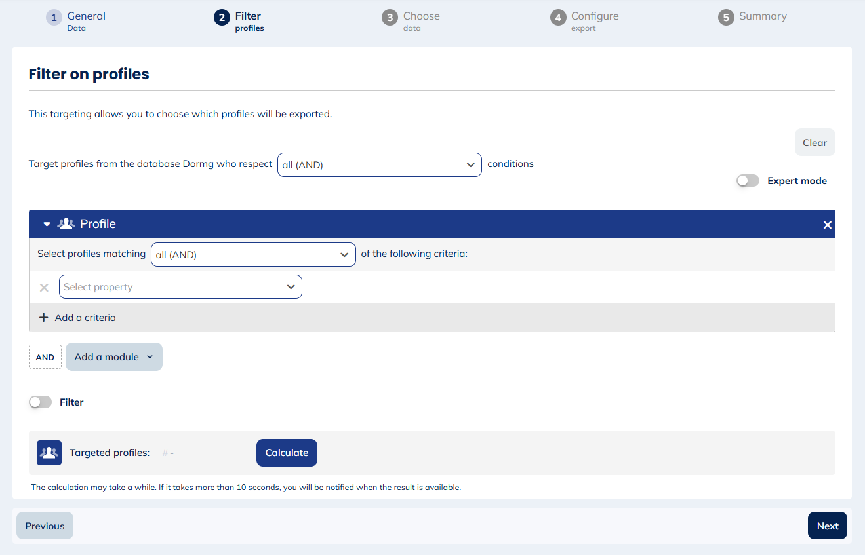
Task: Open the Select property dropdown
Action: point(180,287)
